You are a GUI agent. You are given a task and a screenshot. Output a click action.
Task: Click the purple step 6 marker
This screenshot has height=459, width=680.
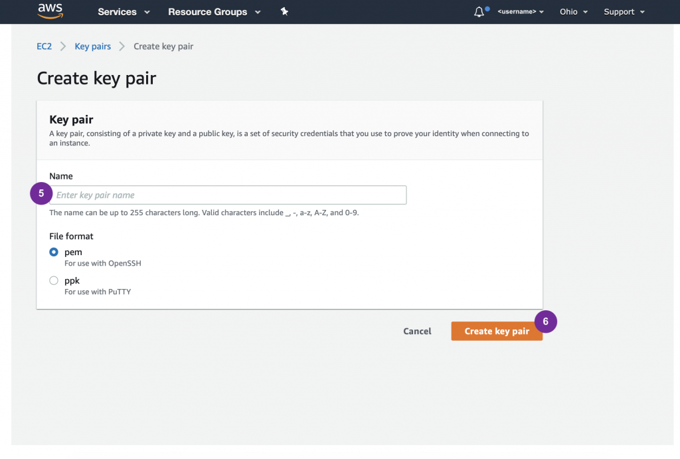tap(545, 321)
